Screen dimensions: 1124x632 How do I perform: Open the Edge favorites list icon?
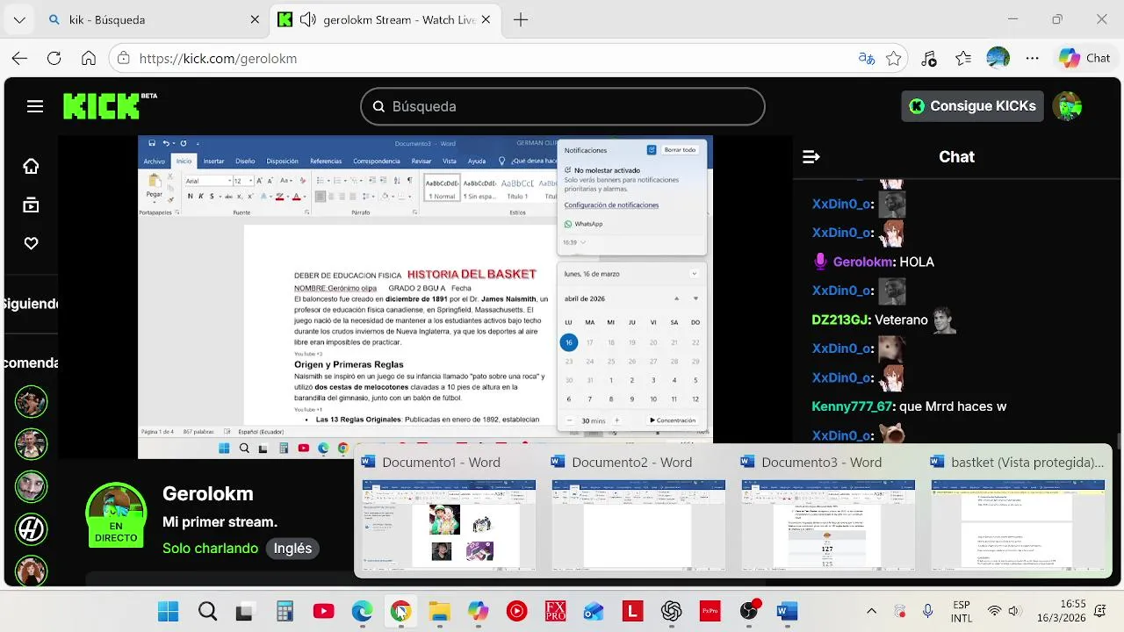tap(963, 58)
